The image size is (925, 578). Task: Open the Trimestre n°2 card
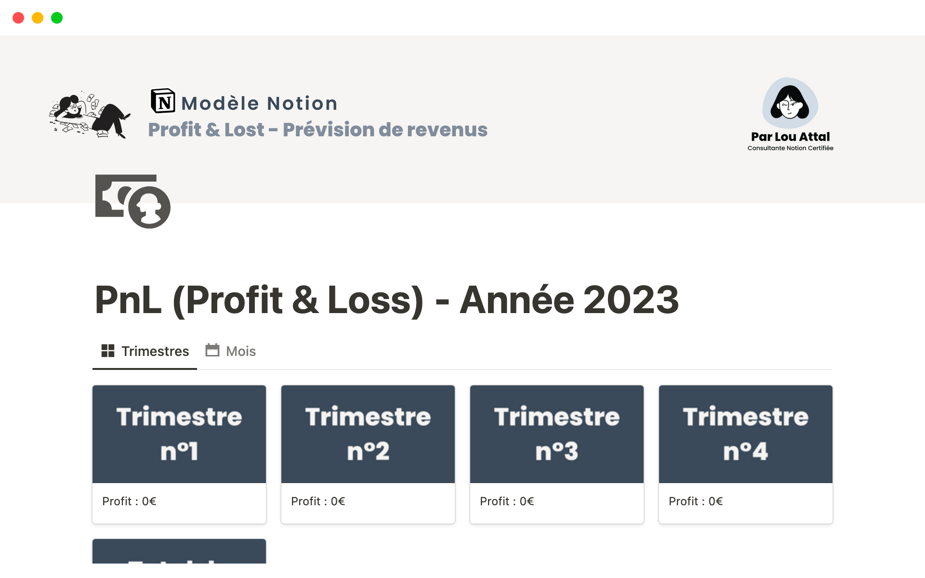click(368, 434)
